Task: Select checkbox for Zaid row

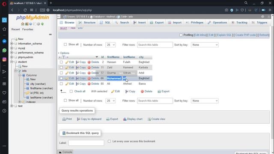Action: point(61,68)
